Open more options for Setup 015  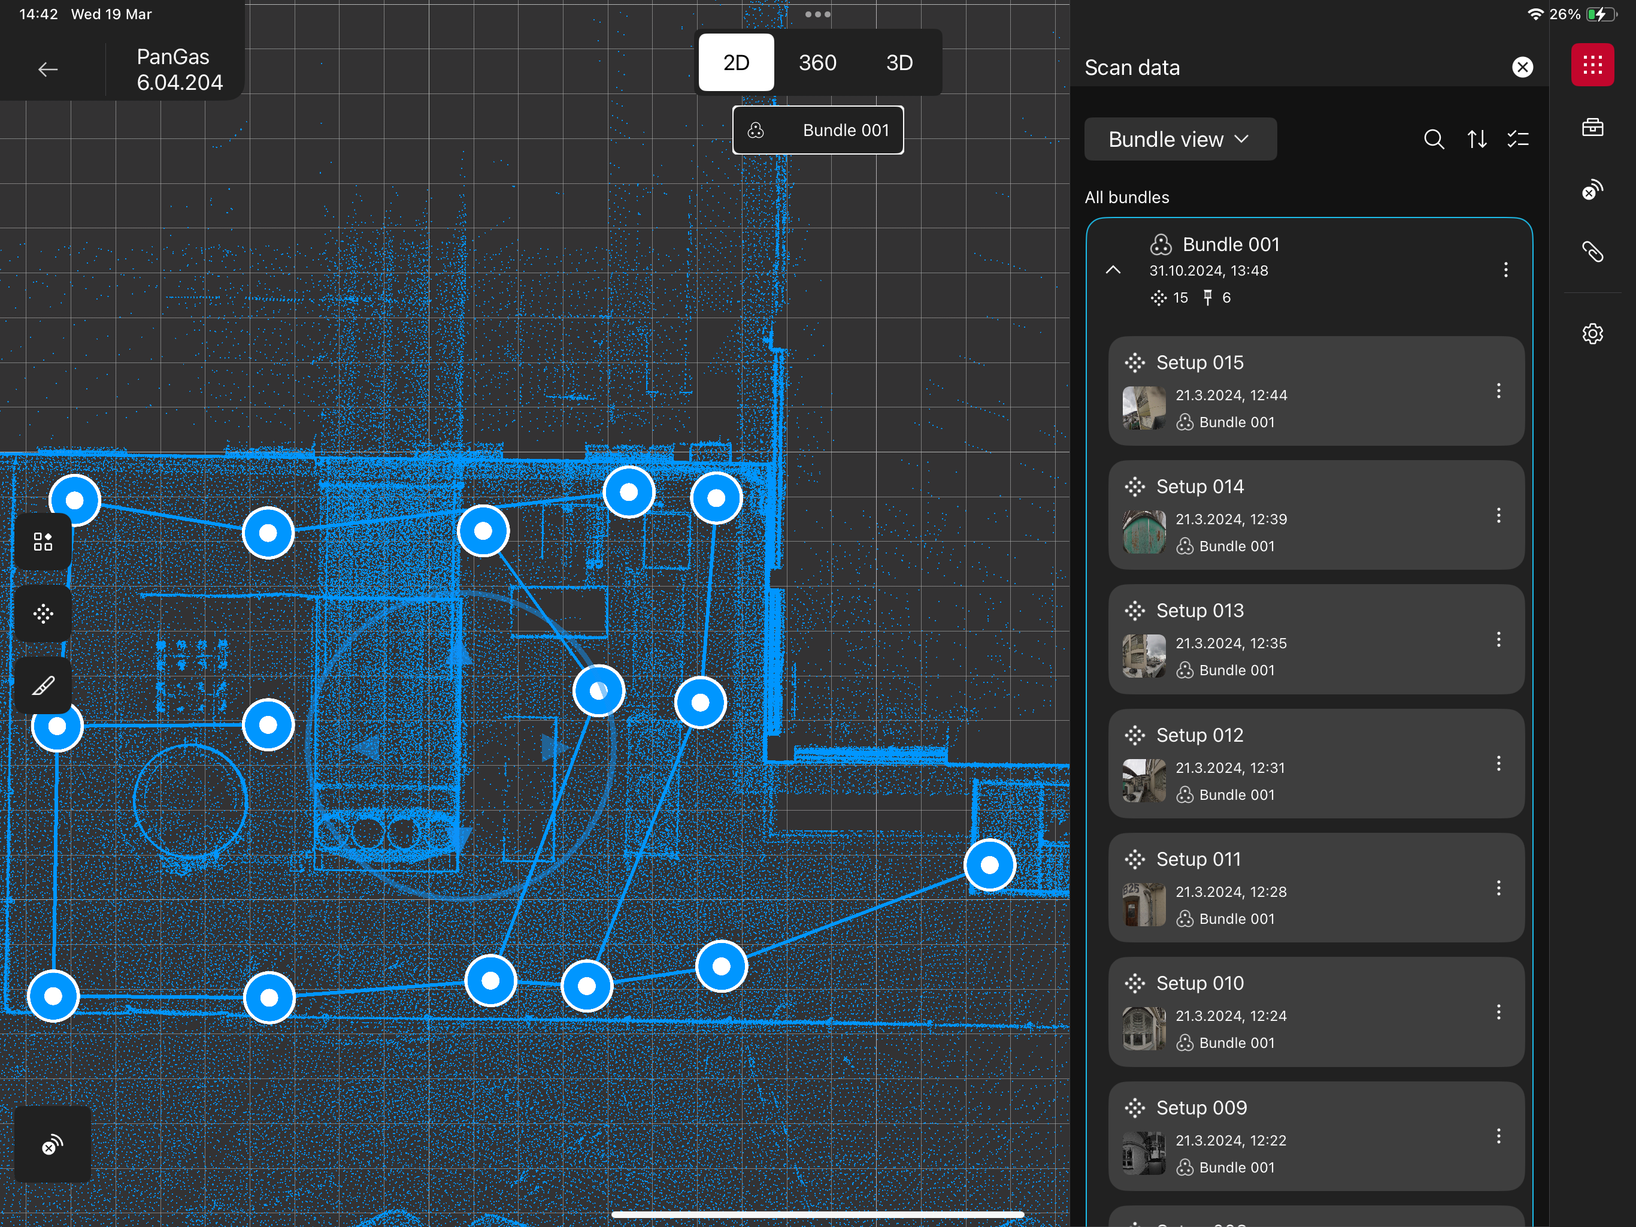click(x=1498, y=391)
